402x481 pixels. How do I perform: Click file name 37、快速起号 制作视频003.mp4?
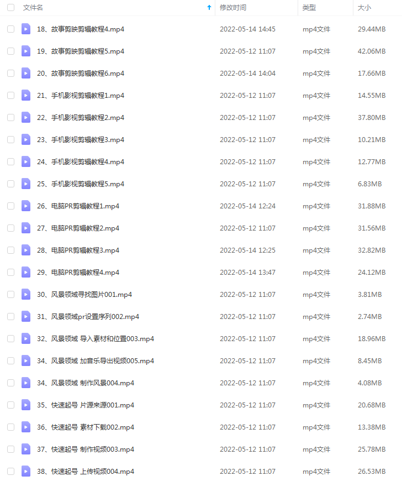(x=86, y=449)
